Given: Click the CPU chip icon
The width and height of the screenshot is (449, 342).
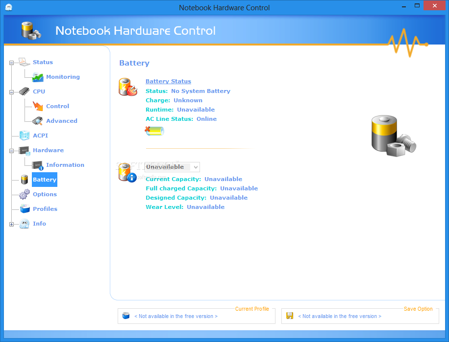Looking at the screenshot, I should 25,91.
